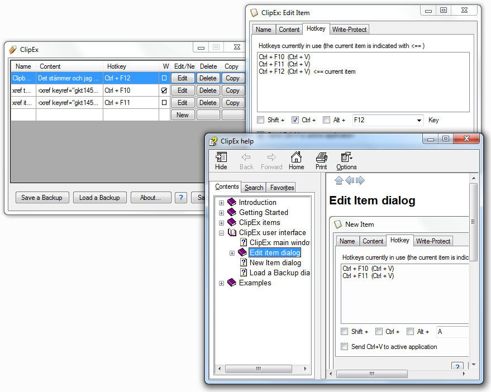Select the Contents tab in ClipEx help

(x=227, y=187)
